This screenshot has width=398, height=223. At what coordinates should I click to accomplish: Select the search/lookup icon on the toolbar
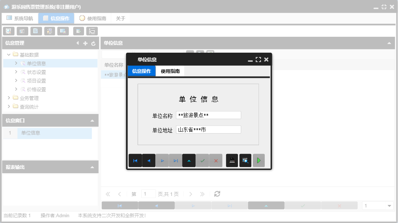(x=8, y=31)
